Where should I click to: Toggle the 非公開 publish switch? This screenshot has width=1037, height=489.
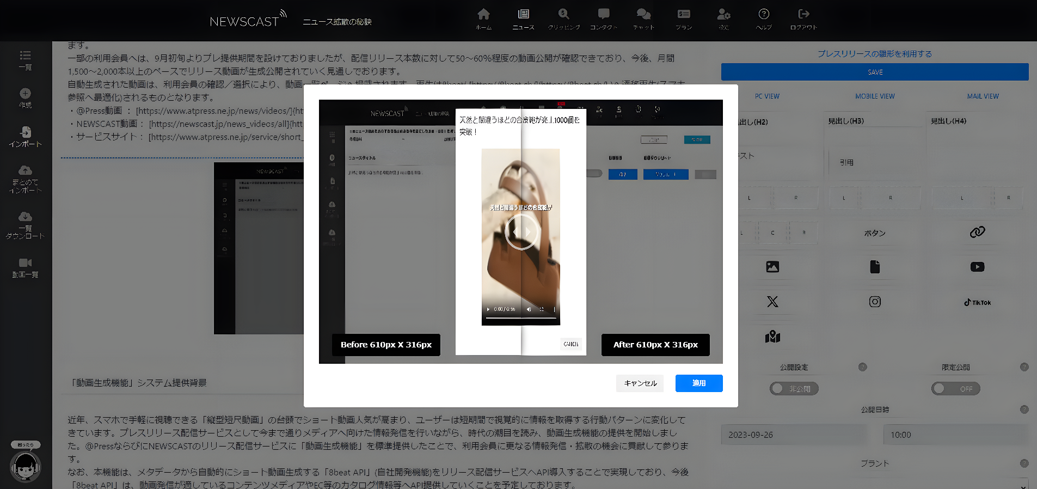[794, 389]
